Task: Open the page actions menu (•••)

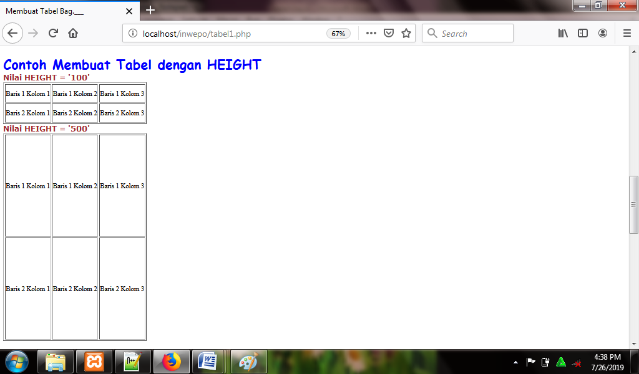Action: (370, 33)
